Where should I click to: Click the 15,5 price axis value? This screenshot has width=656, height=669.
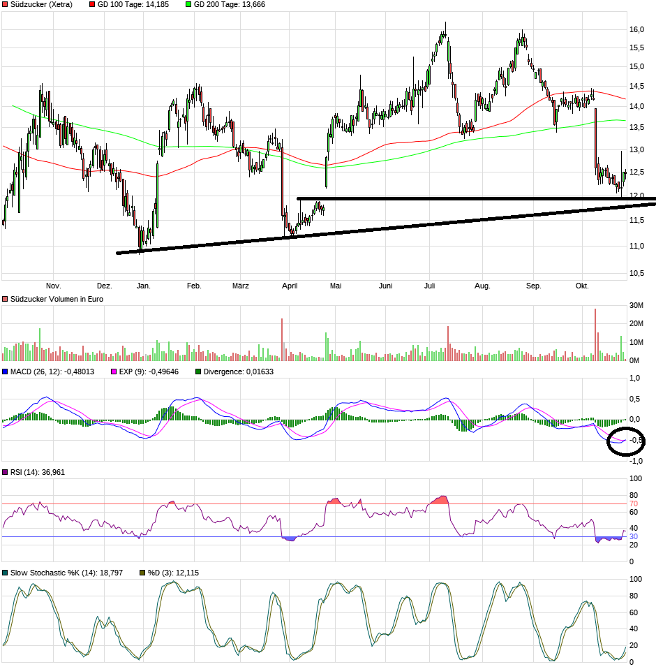click(636, 47)
